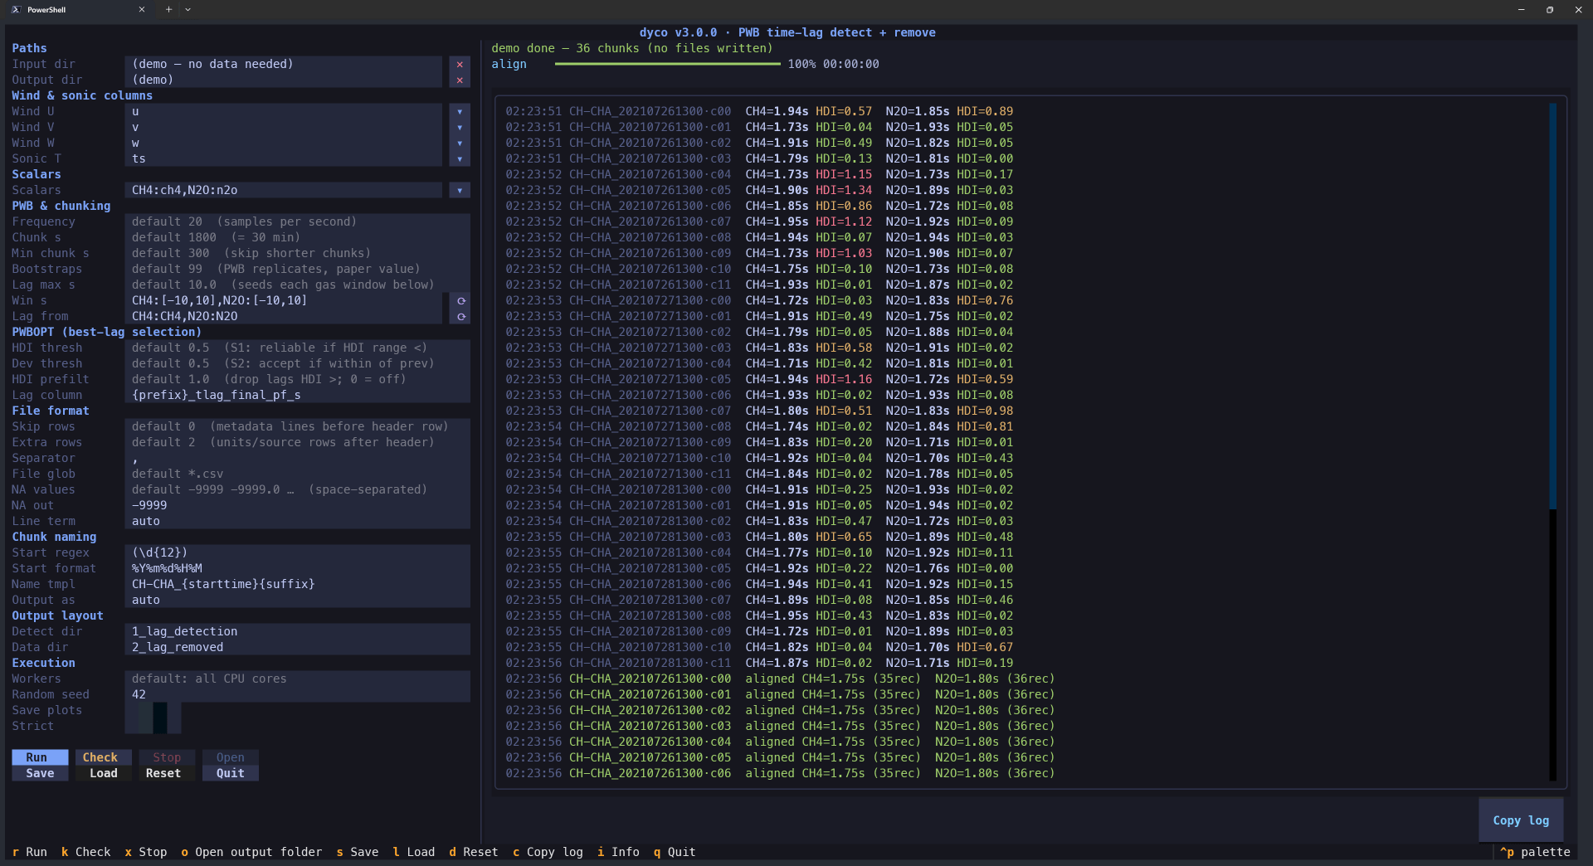Click the PowerShell icon in the title tab
The width and height of the screenshot is (1593, 866).
[x=16, y=10]
